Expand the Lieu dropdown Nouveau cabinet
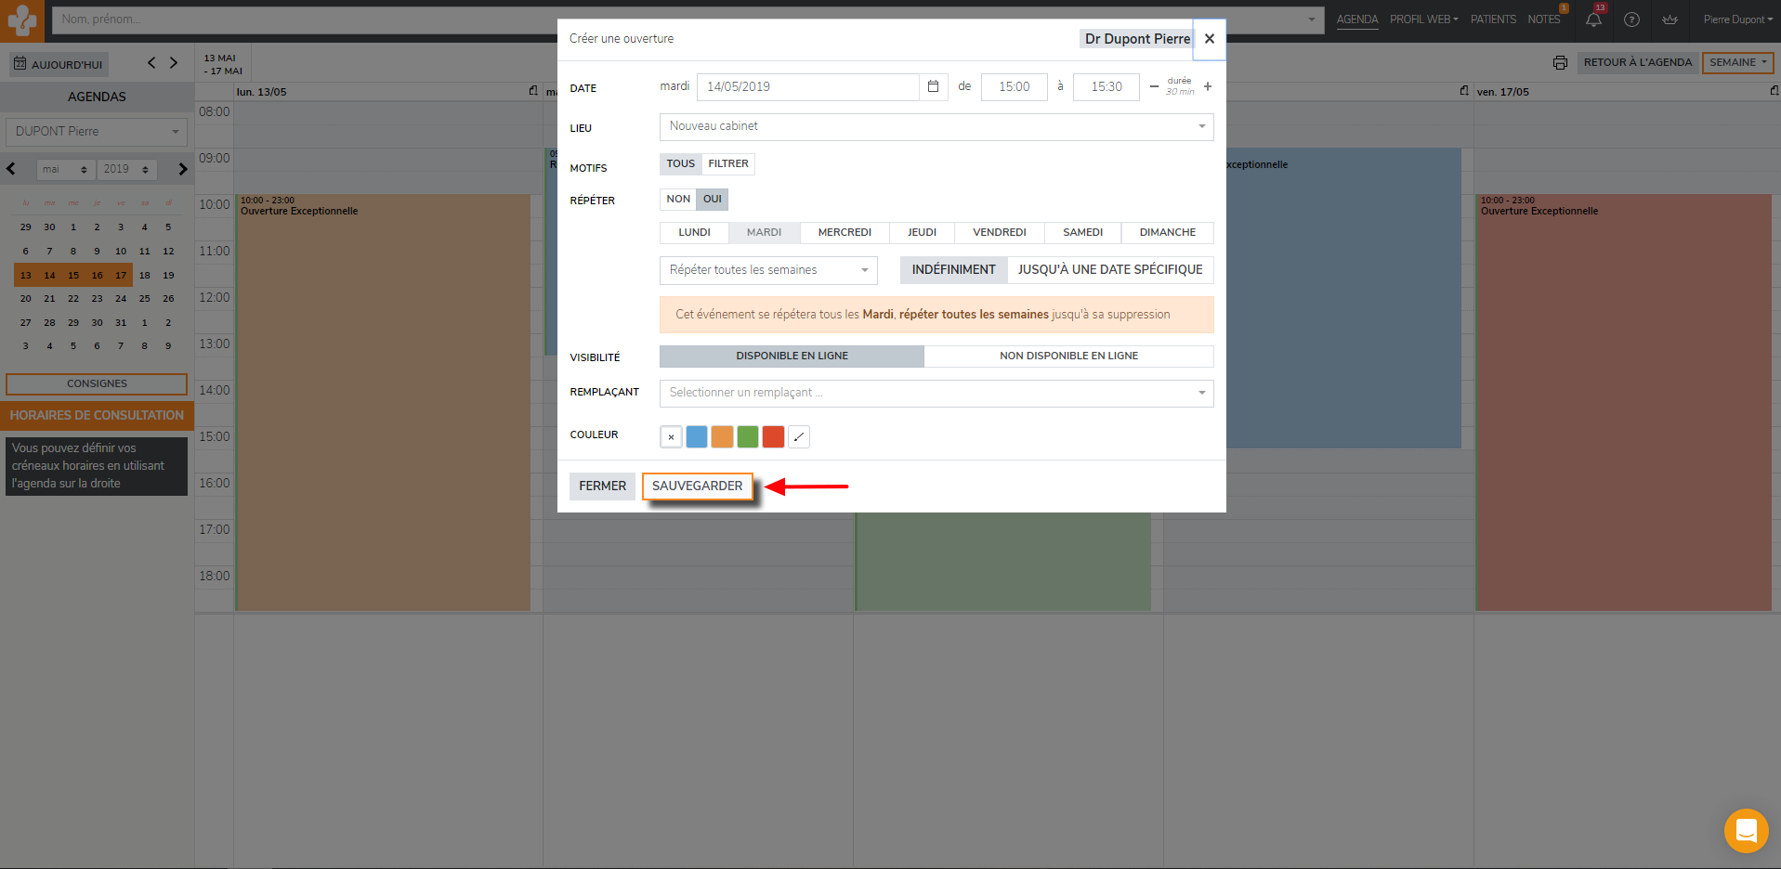 coord(936,126)
